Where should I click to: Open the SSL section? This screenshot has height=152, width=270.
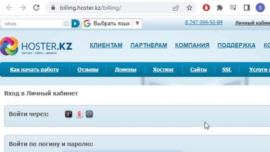pyautogui.click(x=227, y=70)
